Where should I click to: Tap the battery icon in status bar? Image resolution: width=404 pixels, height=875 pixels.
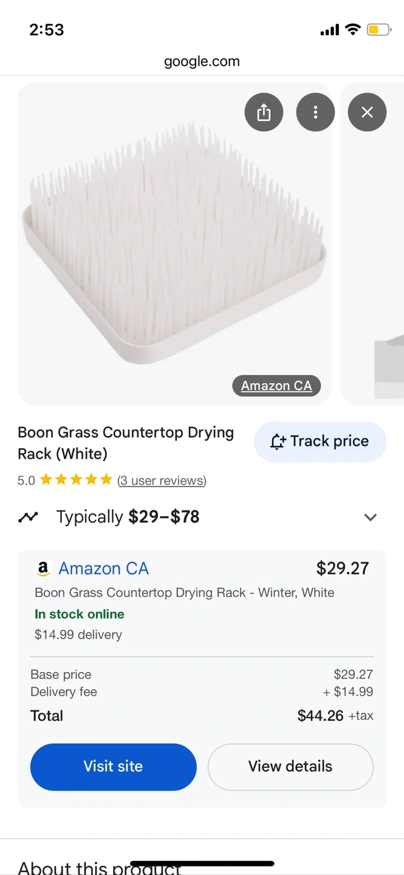click(378, 30)
